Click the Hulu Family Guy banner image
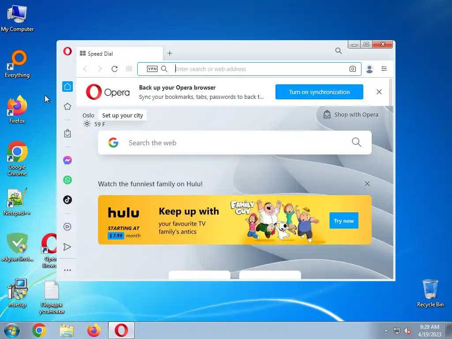 coord(235,220)
